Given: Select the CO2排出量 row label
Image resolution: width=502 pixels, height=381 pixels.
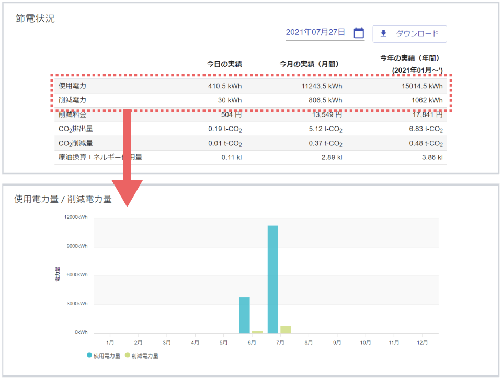Looking at the screenshot, I should coord(76,129).
